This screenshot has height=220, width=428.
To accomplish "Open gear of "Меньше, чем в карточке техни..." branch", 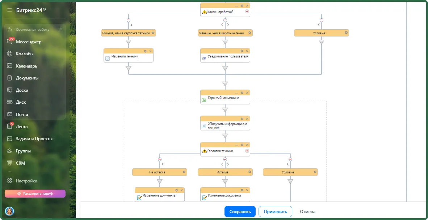I will point(249,33).
